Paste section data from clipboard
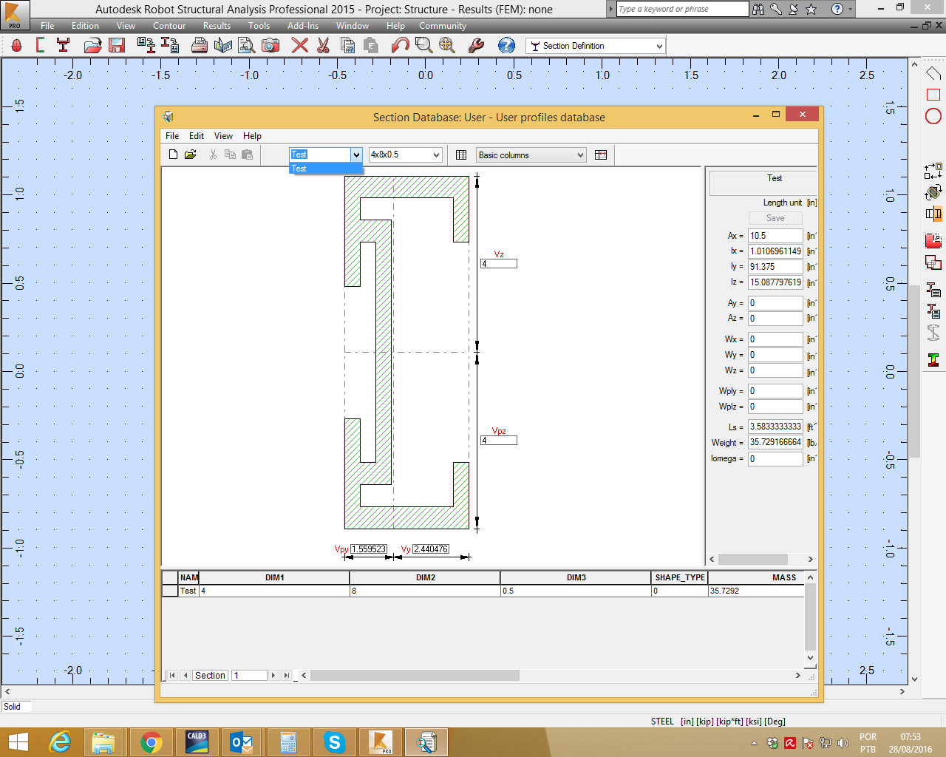The height and width of the screenshot is (757, 946). (x=248, y=155)
